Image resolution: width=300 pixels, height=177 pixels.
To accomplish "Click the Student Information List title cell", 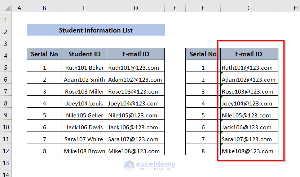I will (96, 30).
